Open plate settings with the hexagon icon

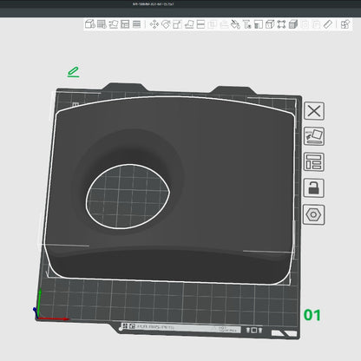(313, 214)
